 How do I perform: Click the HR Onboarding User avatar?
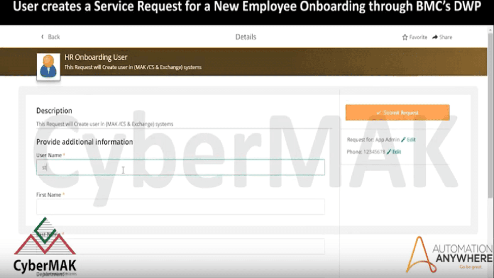click(48, 66)
